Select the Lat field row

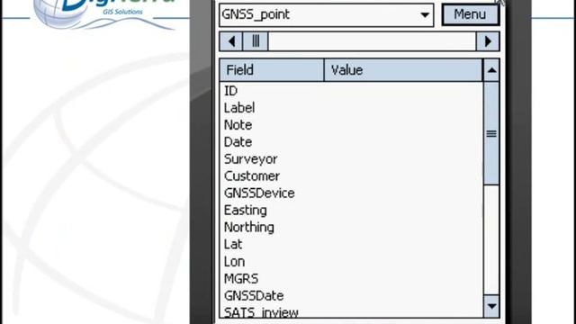point(352,244)
